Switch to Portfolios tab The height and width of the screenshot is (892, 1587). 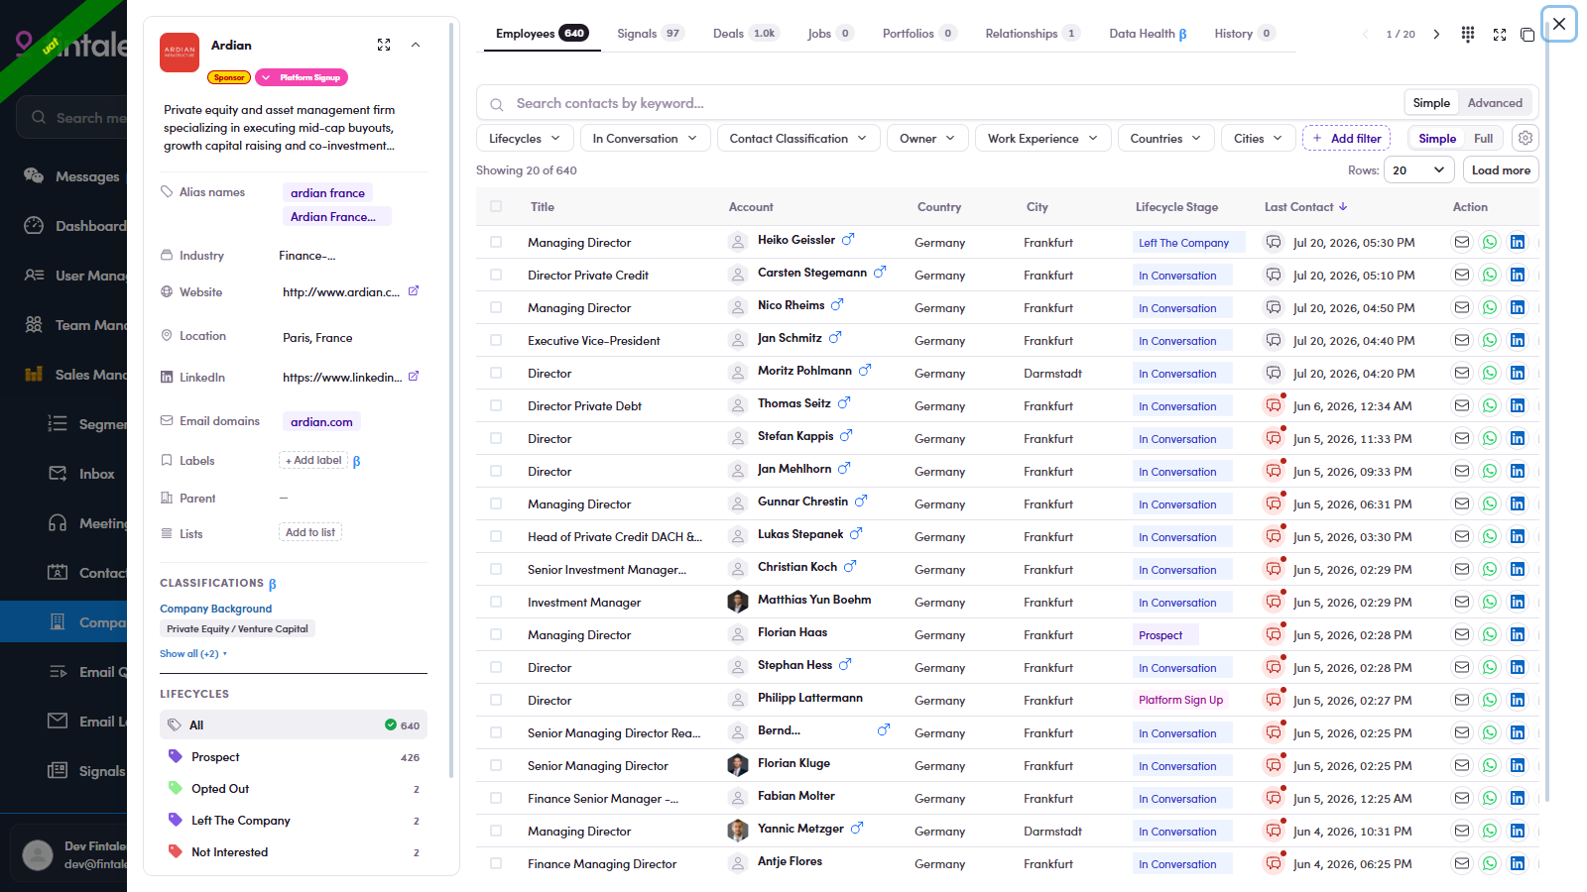(919, 34)
